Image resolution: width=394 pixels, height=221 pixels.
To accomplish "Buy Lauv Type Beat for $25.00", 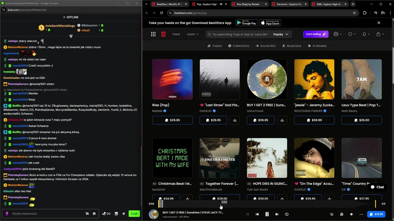I will tap(362, 120).
